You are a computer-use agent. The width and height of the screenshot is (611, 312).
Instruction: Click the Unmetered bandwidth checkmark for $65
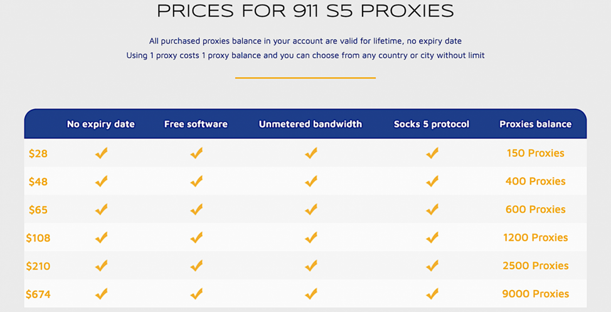tap(311, 209)
